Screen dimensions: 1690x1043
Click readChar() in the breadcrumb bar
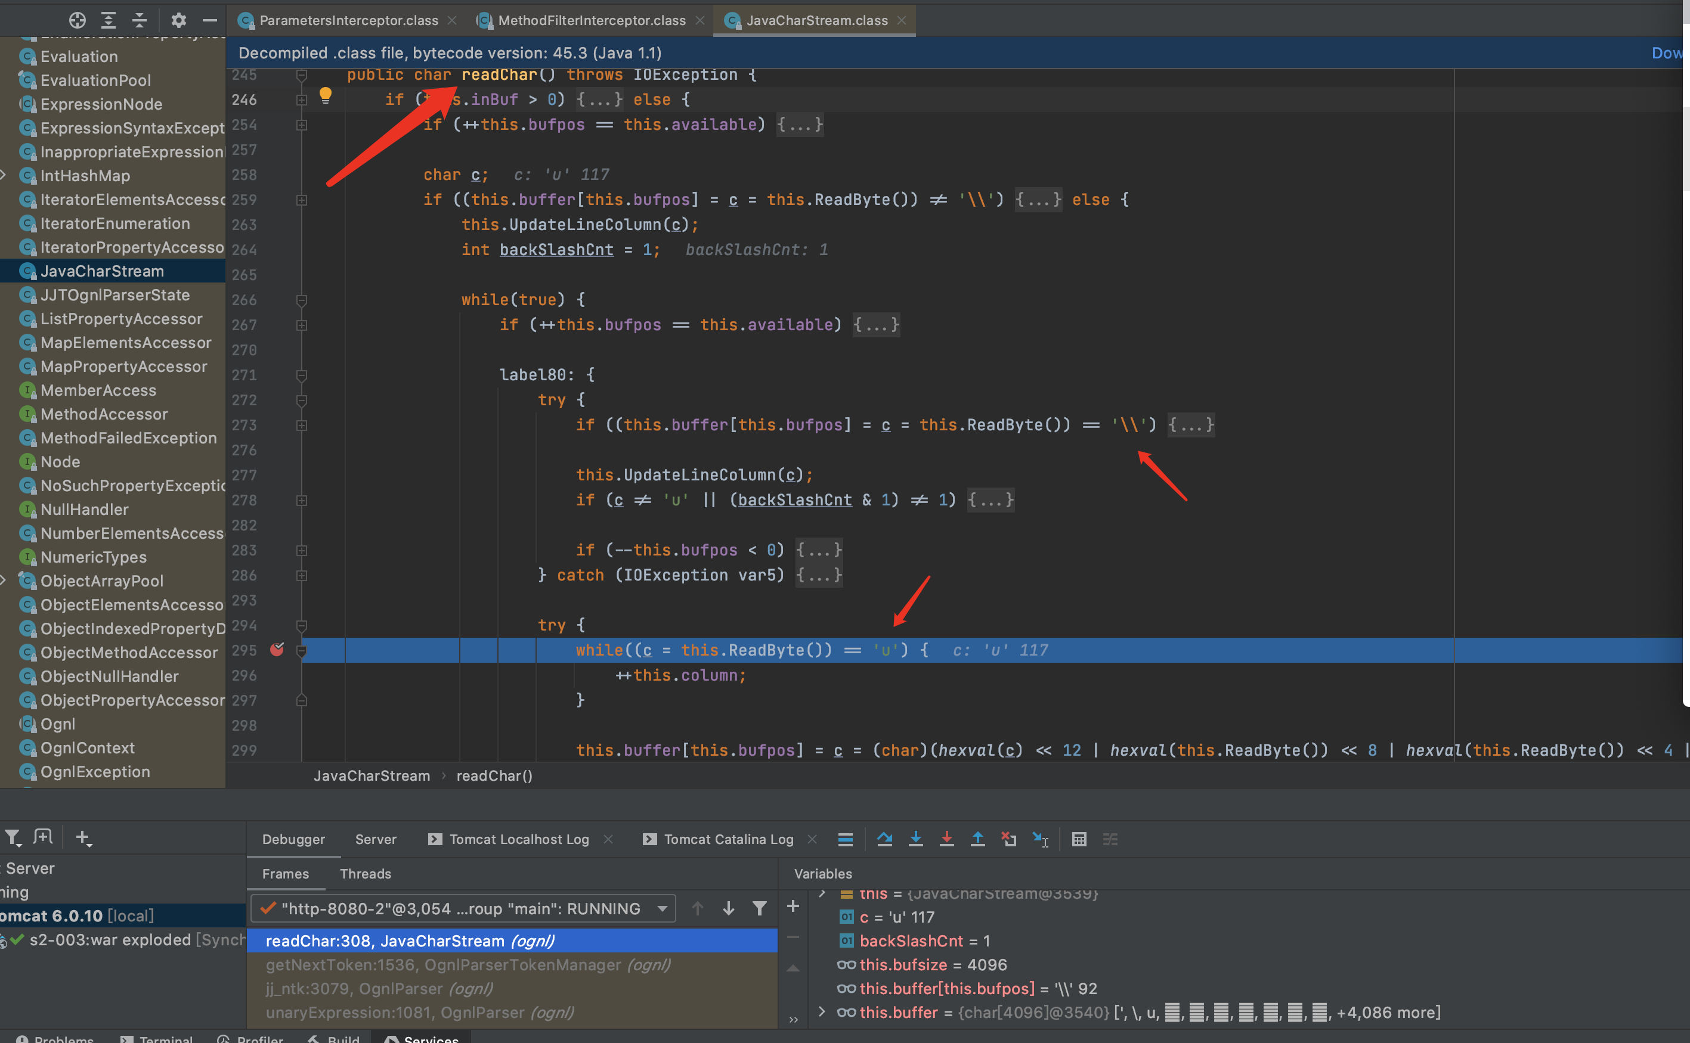494,775
